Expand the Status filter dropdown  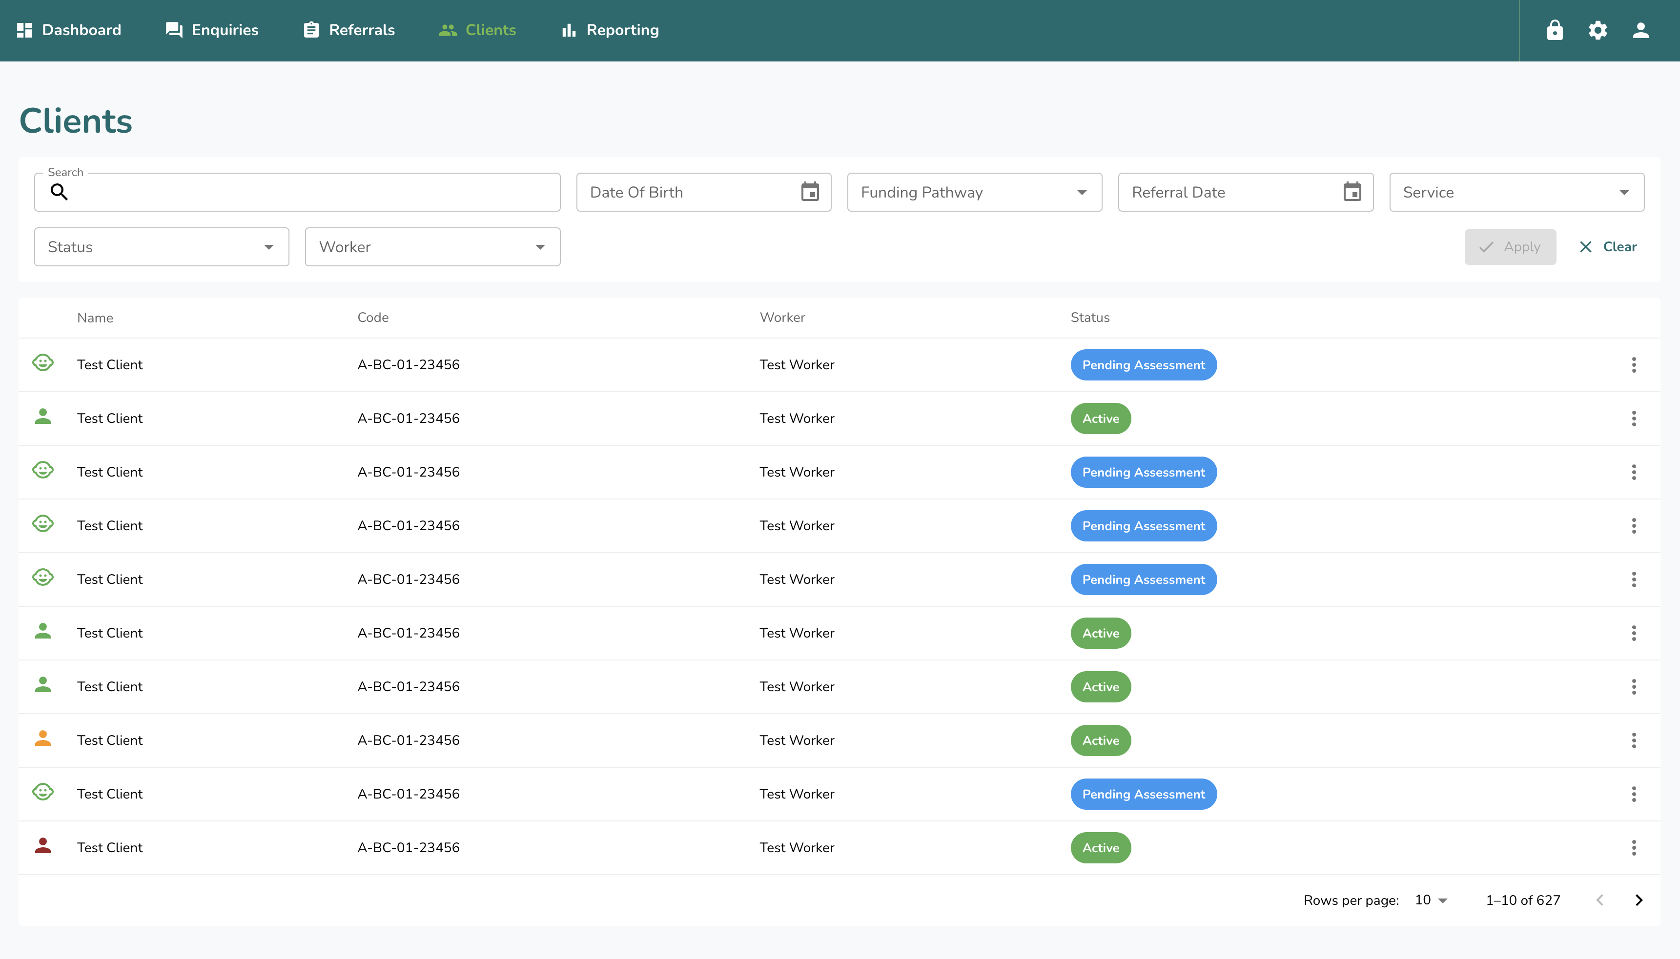[x=162, y=247]
